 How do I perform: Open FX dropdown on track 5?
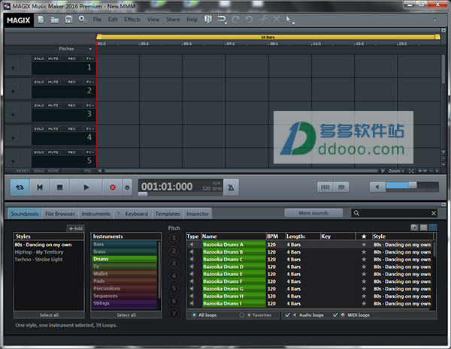(89, 152)
